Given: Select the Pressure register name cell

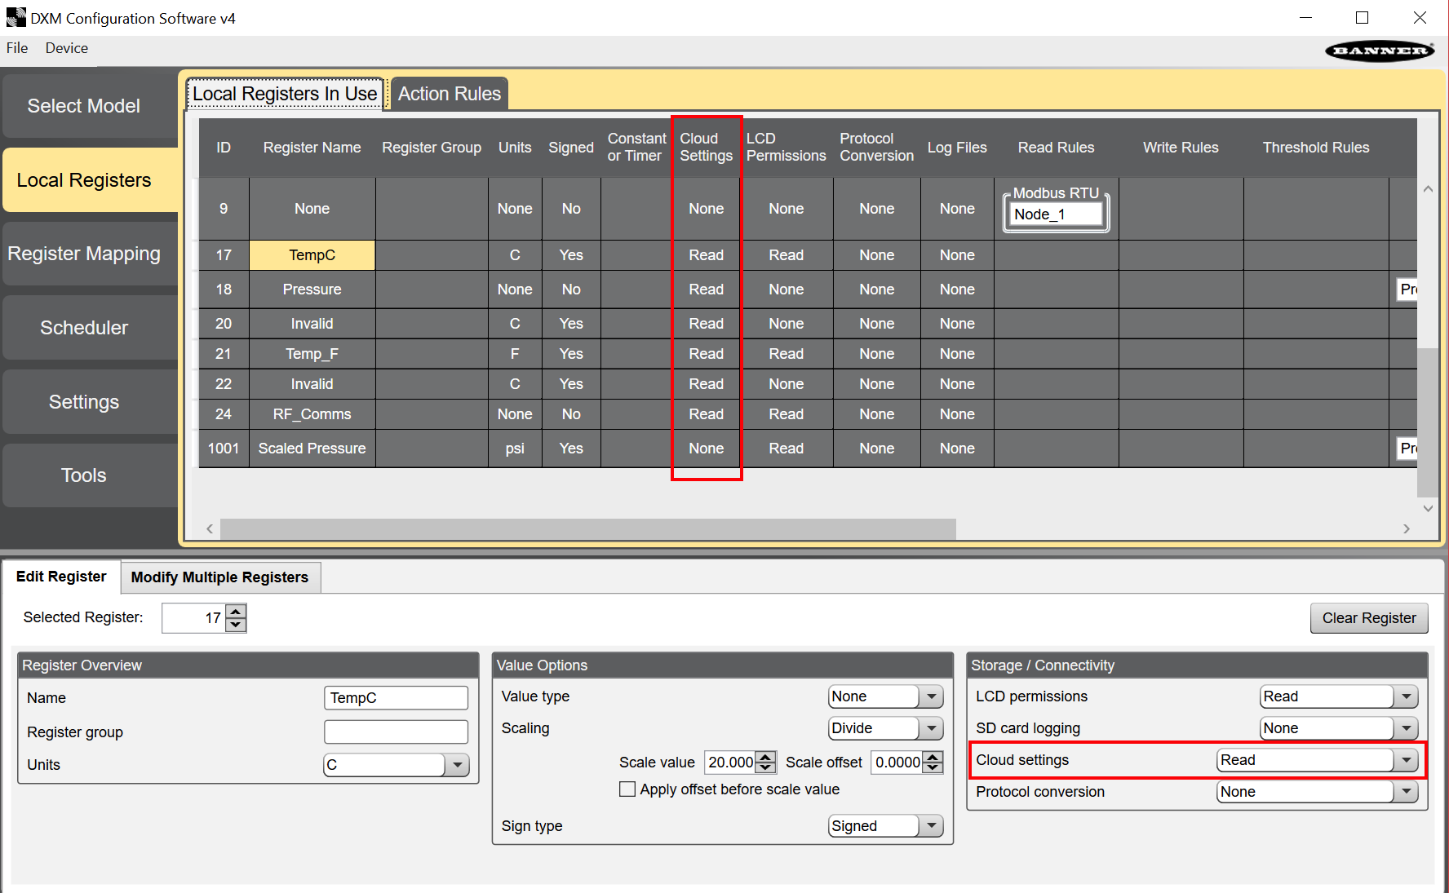Looking at the screenshot, I should coord(312,290).
